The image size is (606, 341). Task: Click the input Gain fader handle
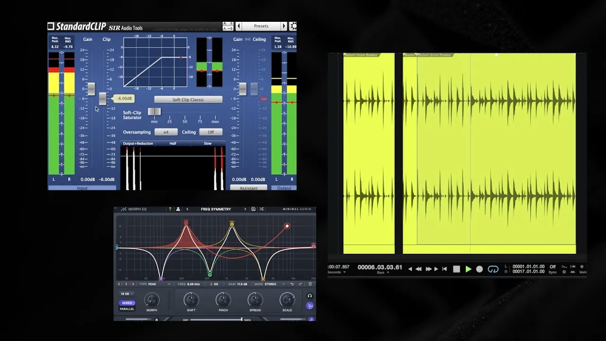[91, 89]
